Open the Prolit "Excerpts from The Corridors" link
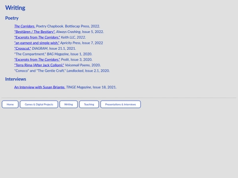This screenshot has height=178, width=238. click(x=37, y=60)
